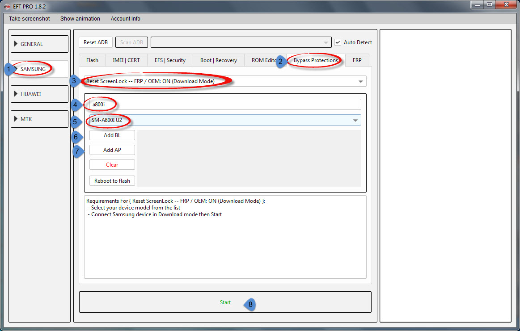Click the Reset ADB button
The image size is (520, 331).
coord(96,42)
